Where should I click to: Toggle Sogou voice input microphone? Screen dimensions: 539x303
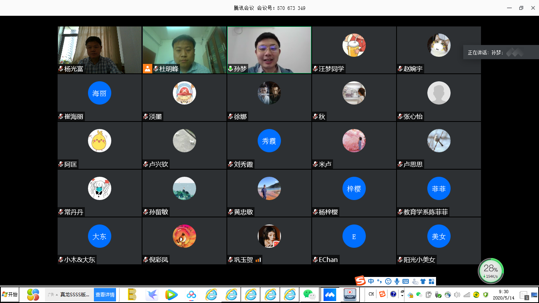click(x=397, y=281)
